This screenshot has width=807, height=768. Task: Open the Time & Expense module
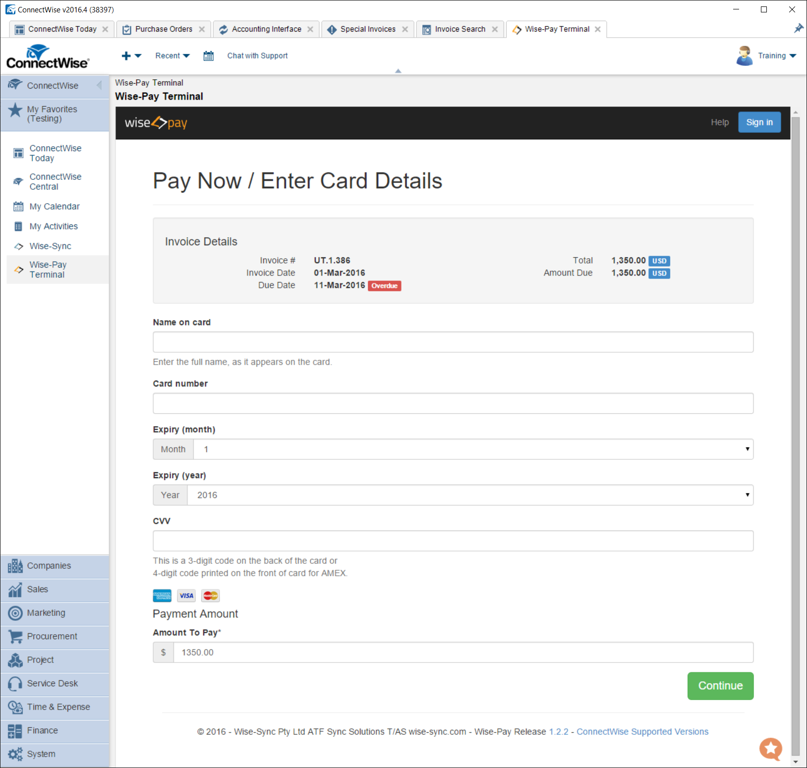pos(58,707)
